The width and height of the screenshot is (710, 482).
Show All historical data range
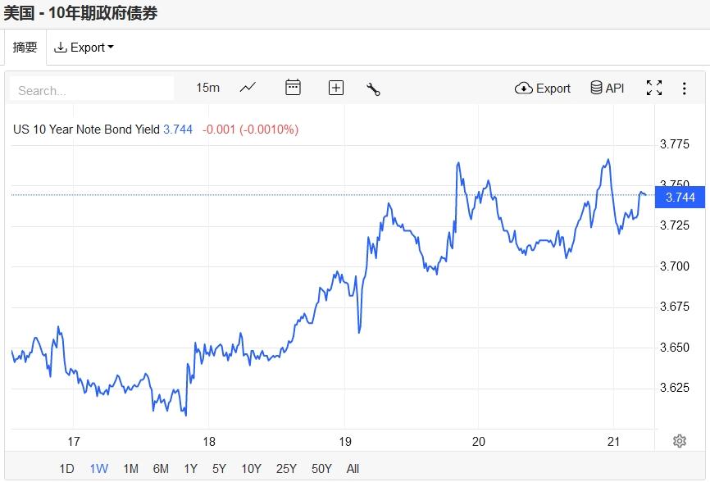pos(353,469)
